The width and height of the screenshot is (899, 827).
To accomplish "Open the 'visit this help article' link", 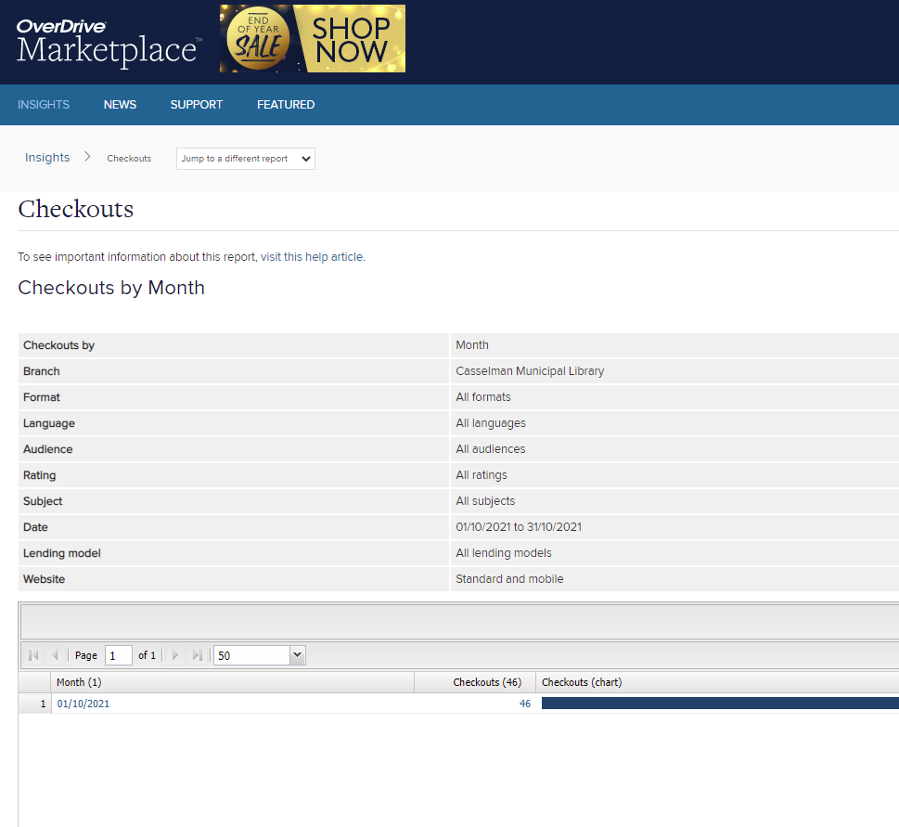I will [x=312, y=257].
